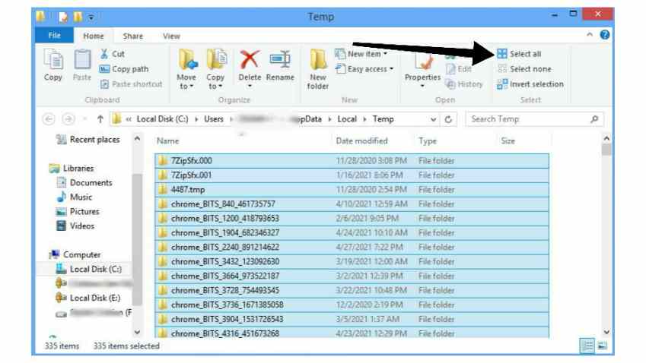The width and height of the screenshot is (646, 363).
Task: Open Recent places in navigation pane
Action: pyautogui.click(x=88, y=140)
